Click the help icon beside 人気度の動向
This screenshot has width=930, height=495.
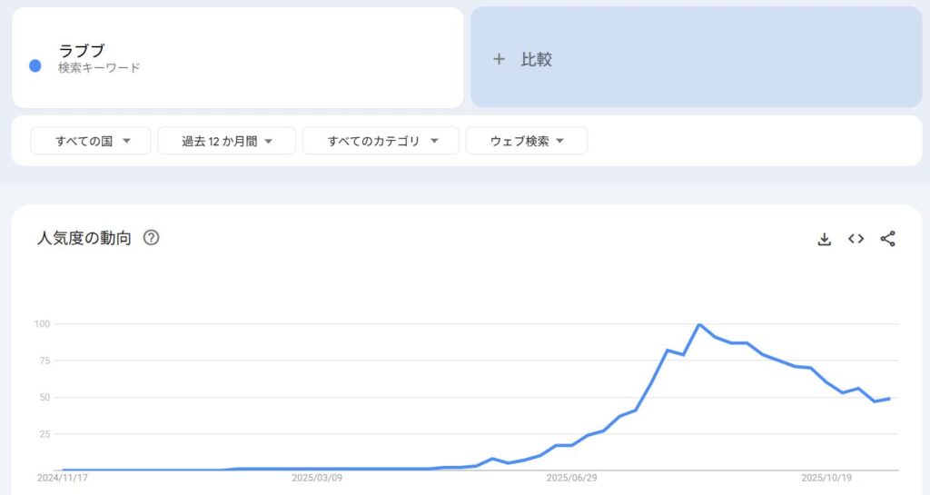(x=152, y=238)
